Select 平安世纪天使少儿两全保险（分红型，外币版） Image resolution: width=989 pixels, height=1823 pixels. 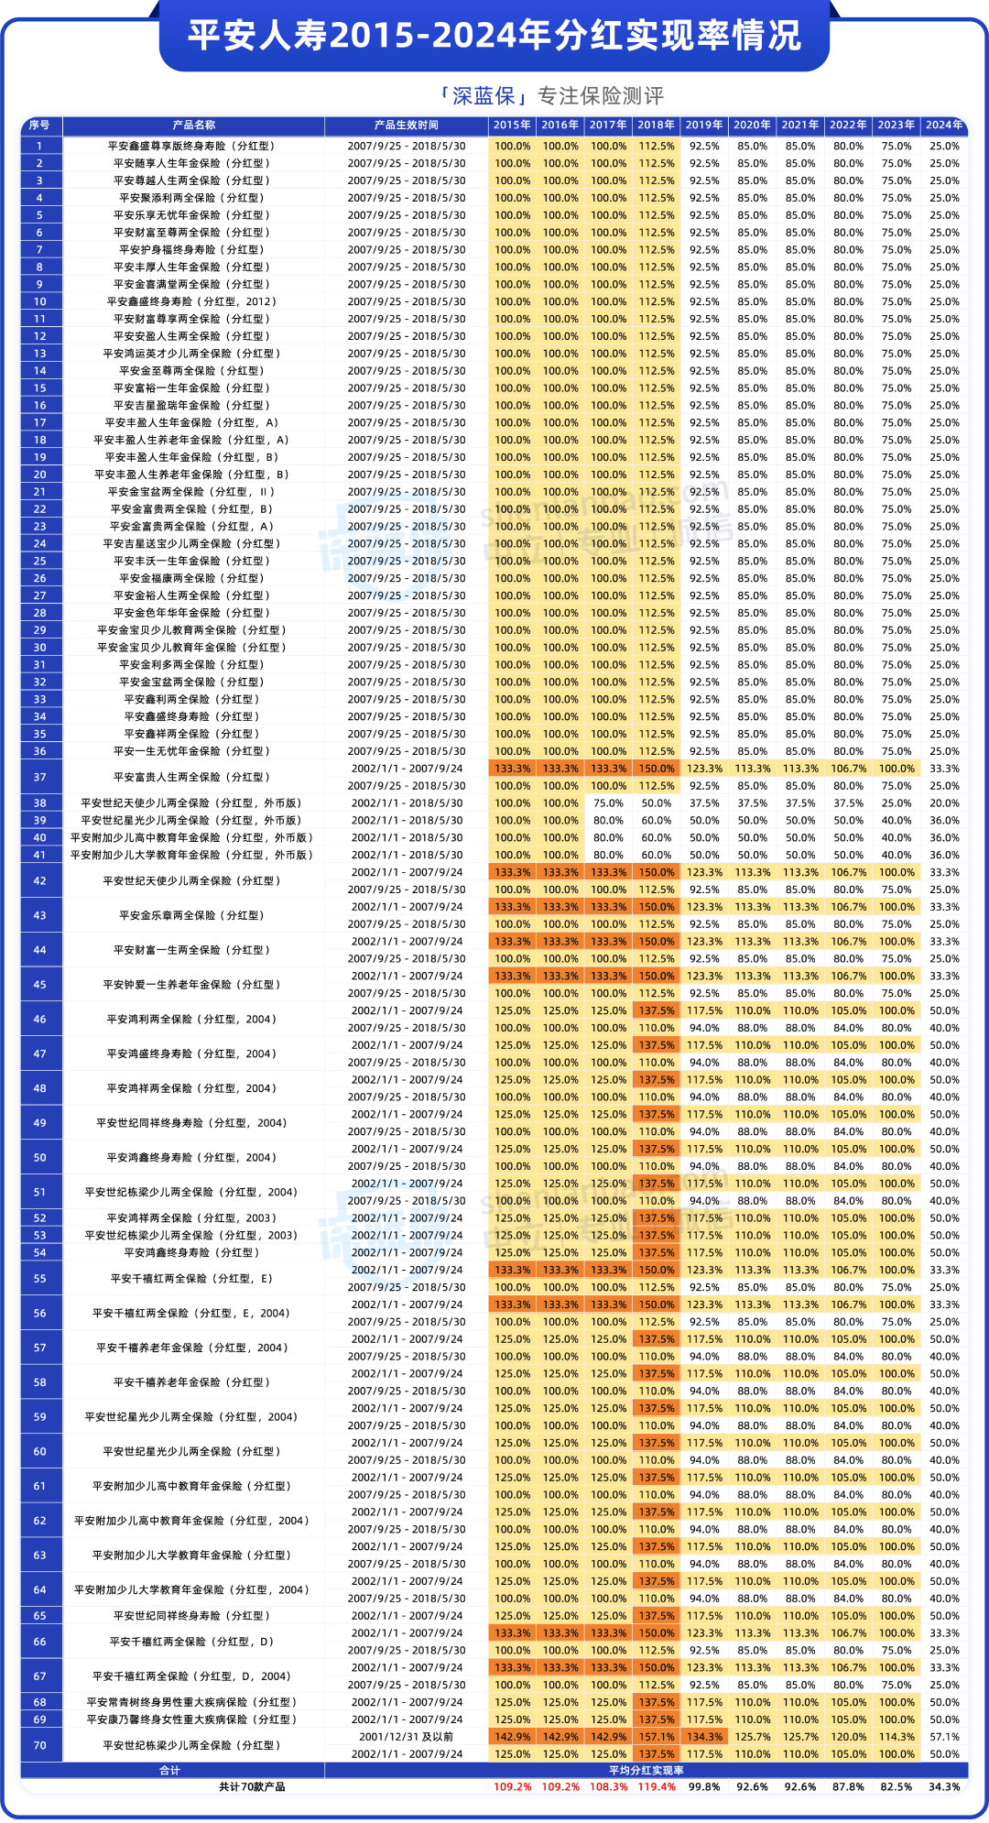click(x=192, y=802)
